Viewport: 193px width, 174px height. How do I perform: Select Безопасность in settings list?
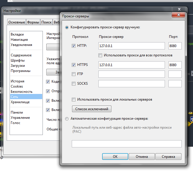(26, 92)
